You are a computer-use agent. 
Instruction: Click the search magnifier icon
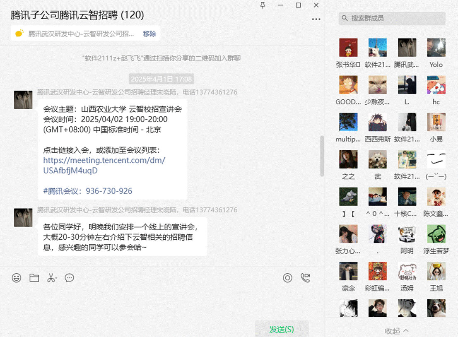345,18
